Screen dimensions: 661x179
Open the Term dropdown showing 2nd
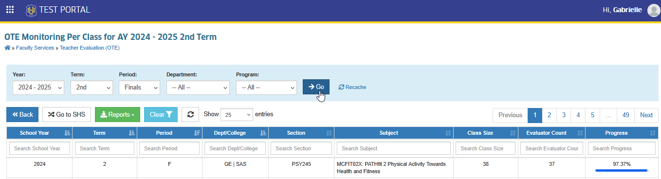[92, 88]
